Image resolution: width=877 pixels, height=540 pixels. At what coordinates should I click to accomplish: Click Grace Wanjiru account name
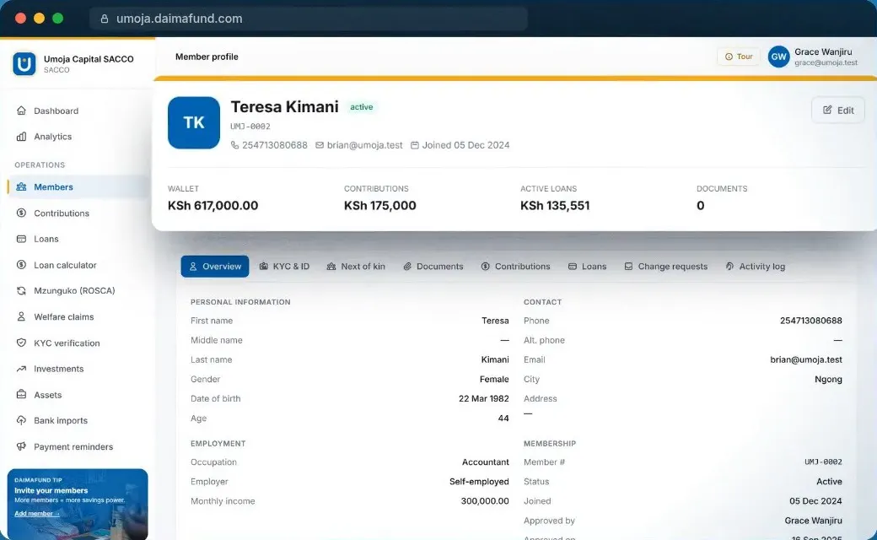pos(823,51)
